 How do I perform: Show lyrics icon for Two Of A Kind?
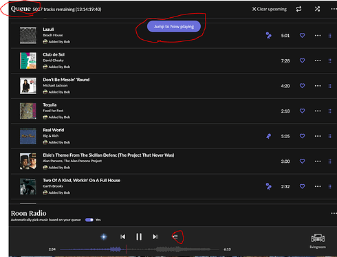click(269, 186)
